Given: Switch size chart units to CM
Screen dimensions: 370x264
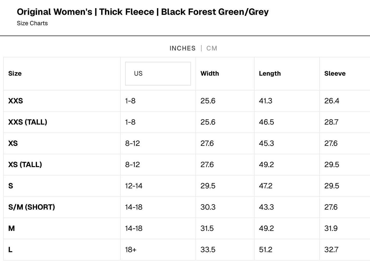Looking at the screenshot, I should [212, 48].
